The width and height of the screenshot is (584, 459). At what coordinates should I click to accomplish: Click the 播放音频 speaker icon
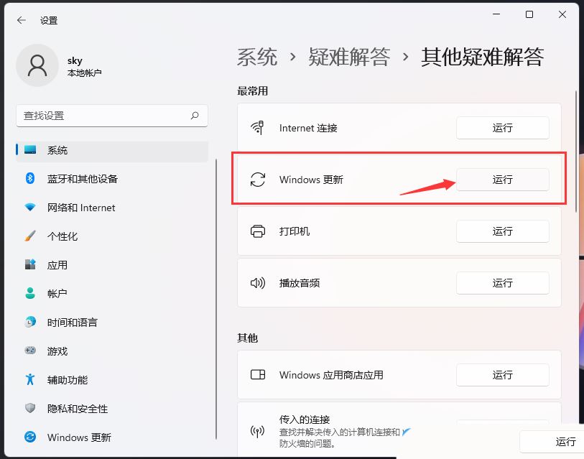257,283
